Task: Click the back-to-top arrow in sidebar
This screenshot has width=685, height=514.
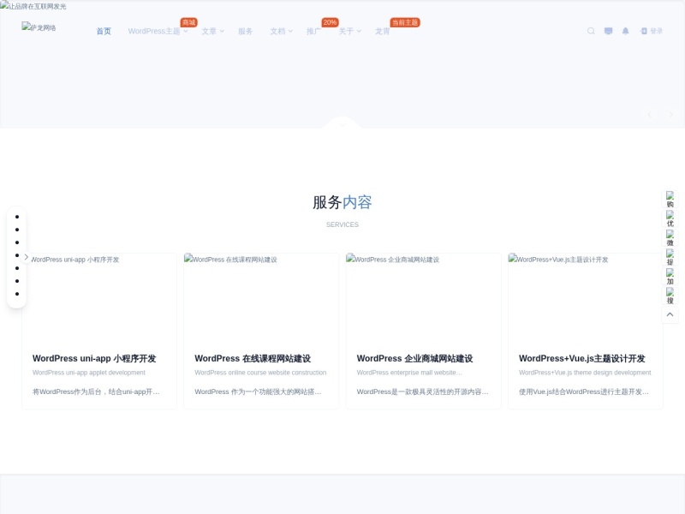Action: click(x=670, y=314)
